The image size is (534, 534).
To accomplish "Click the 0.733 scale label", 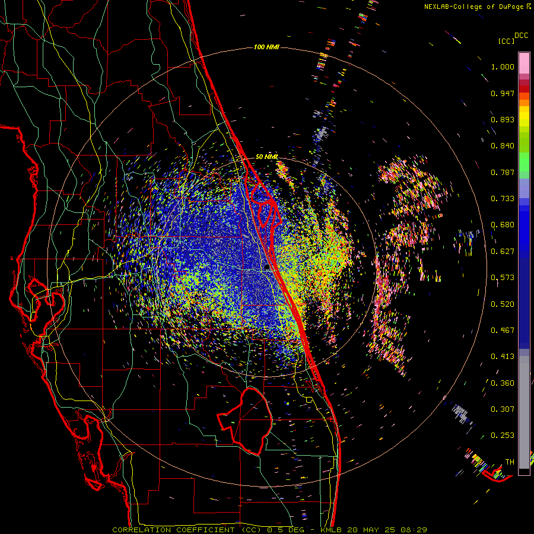I will (503, 199).
